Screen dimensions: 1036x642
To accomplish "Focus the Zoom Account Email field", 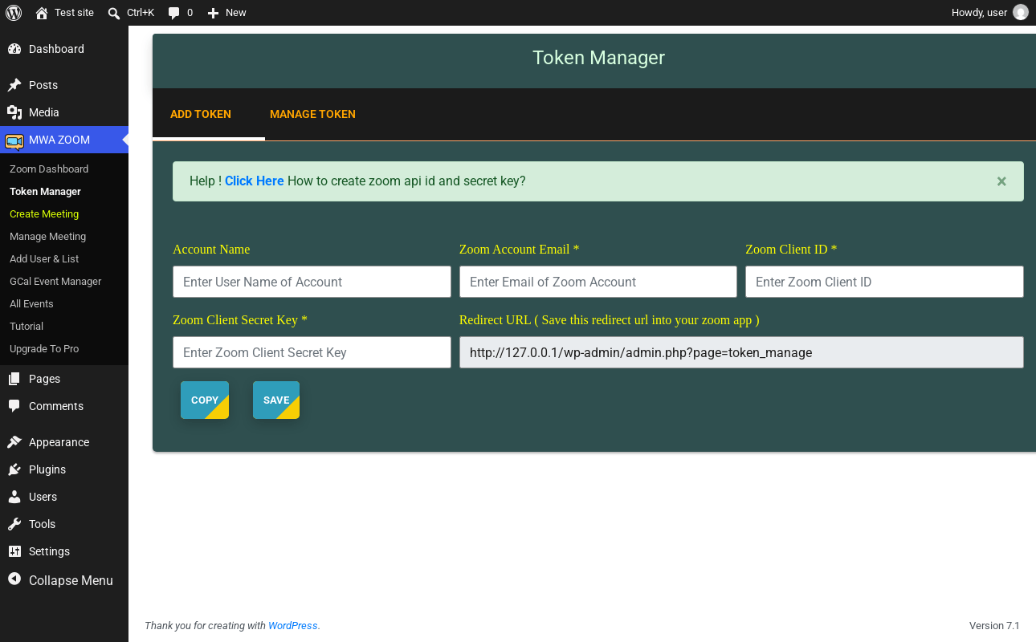I will pos(598,282).
